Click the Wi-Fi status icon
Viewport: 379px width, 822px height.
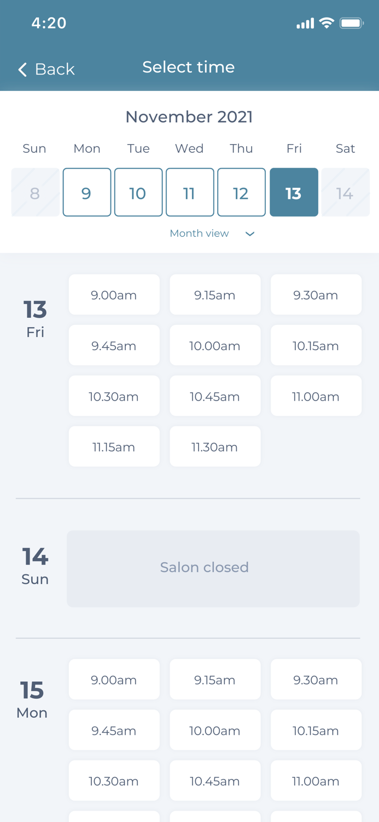[x=326, y=23]
